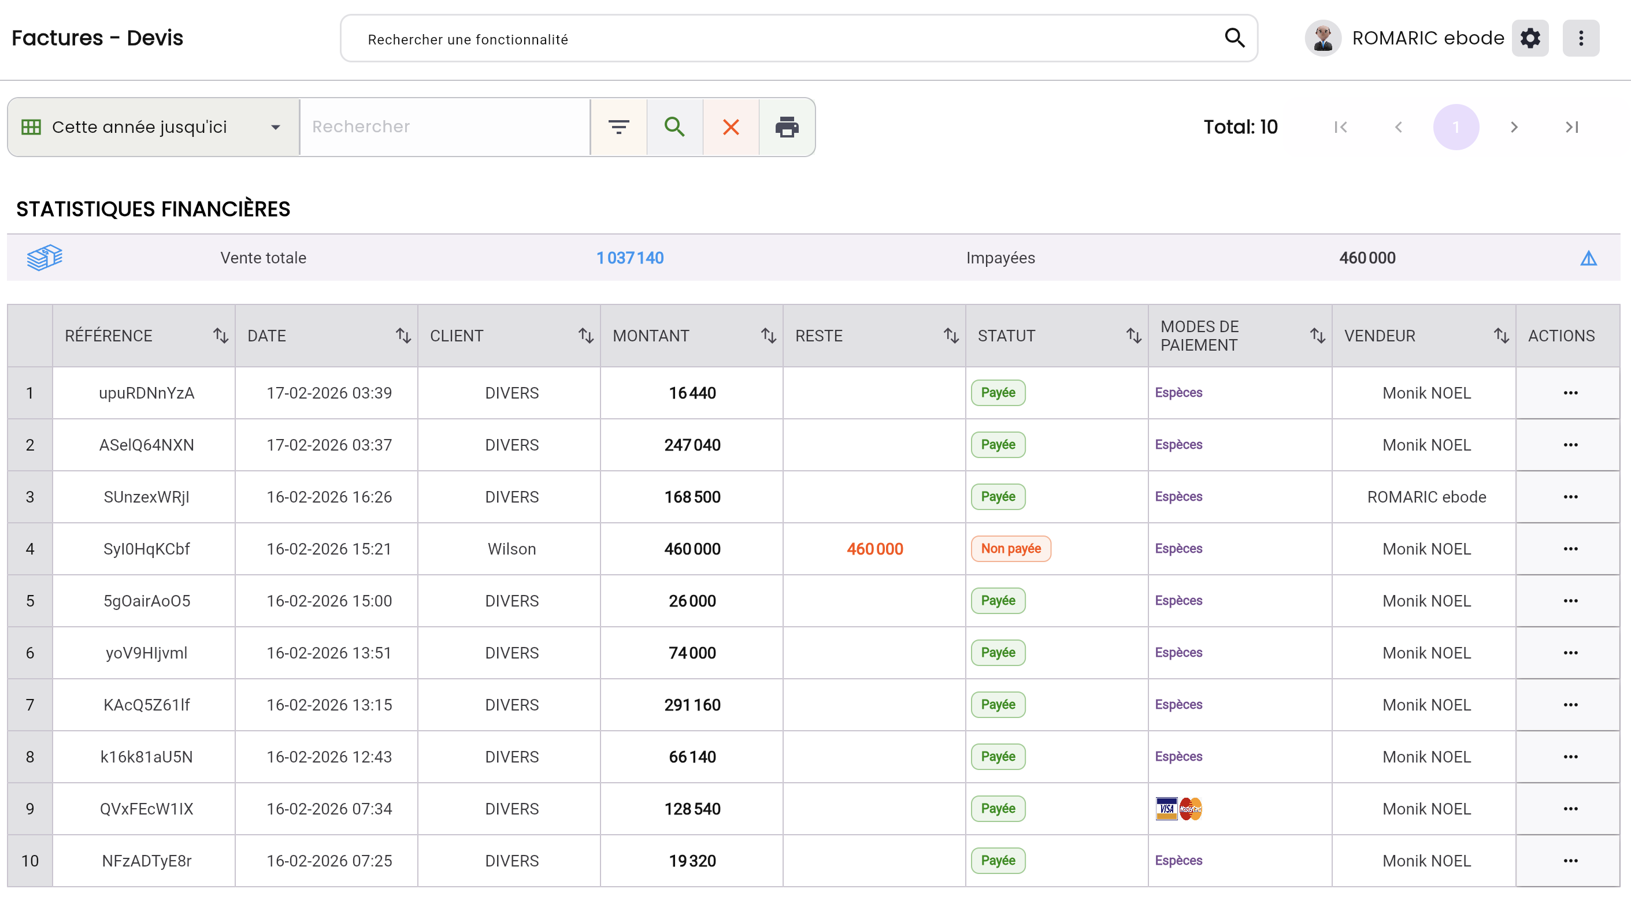Sort the table by MONTANT column
Screen dimensions: 1631x900
pyautogui.click(x=768, y=336)
